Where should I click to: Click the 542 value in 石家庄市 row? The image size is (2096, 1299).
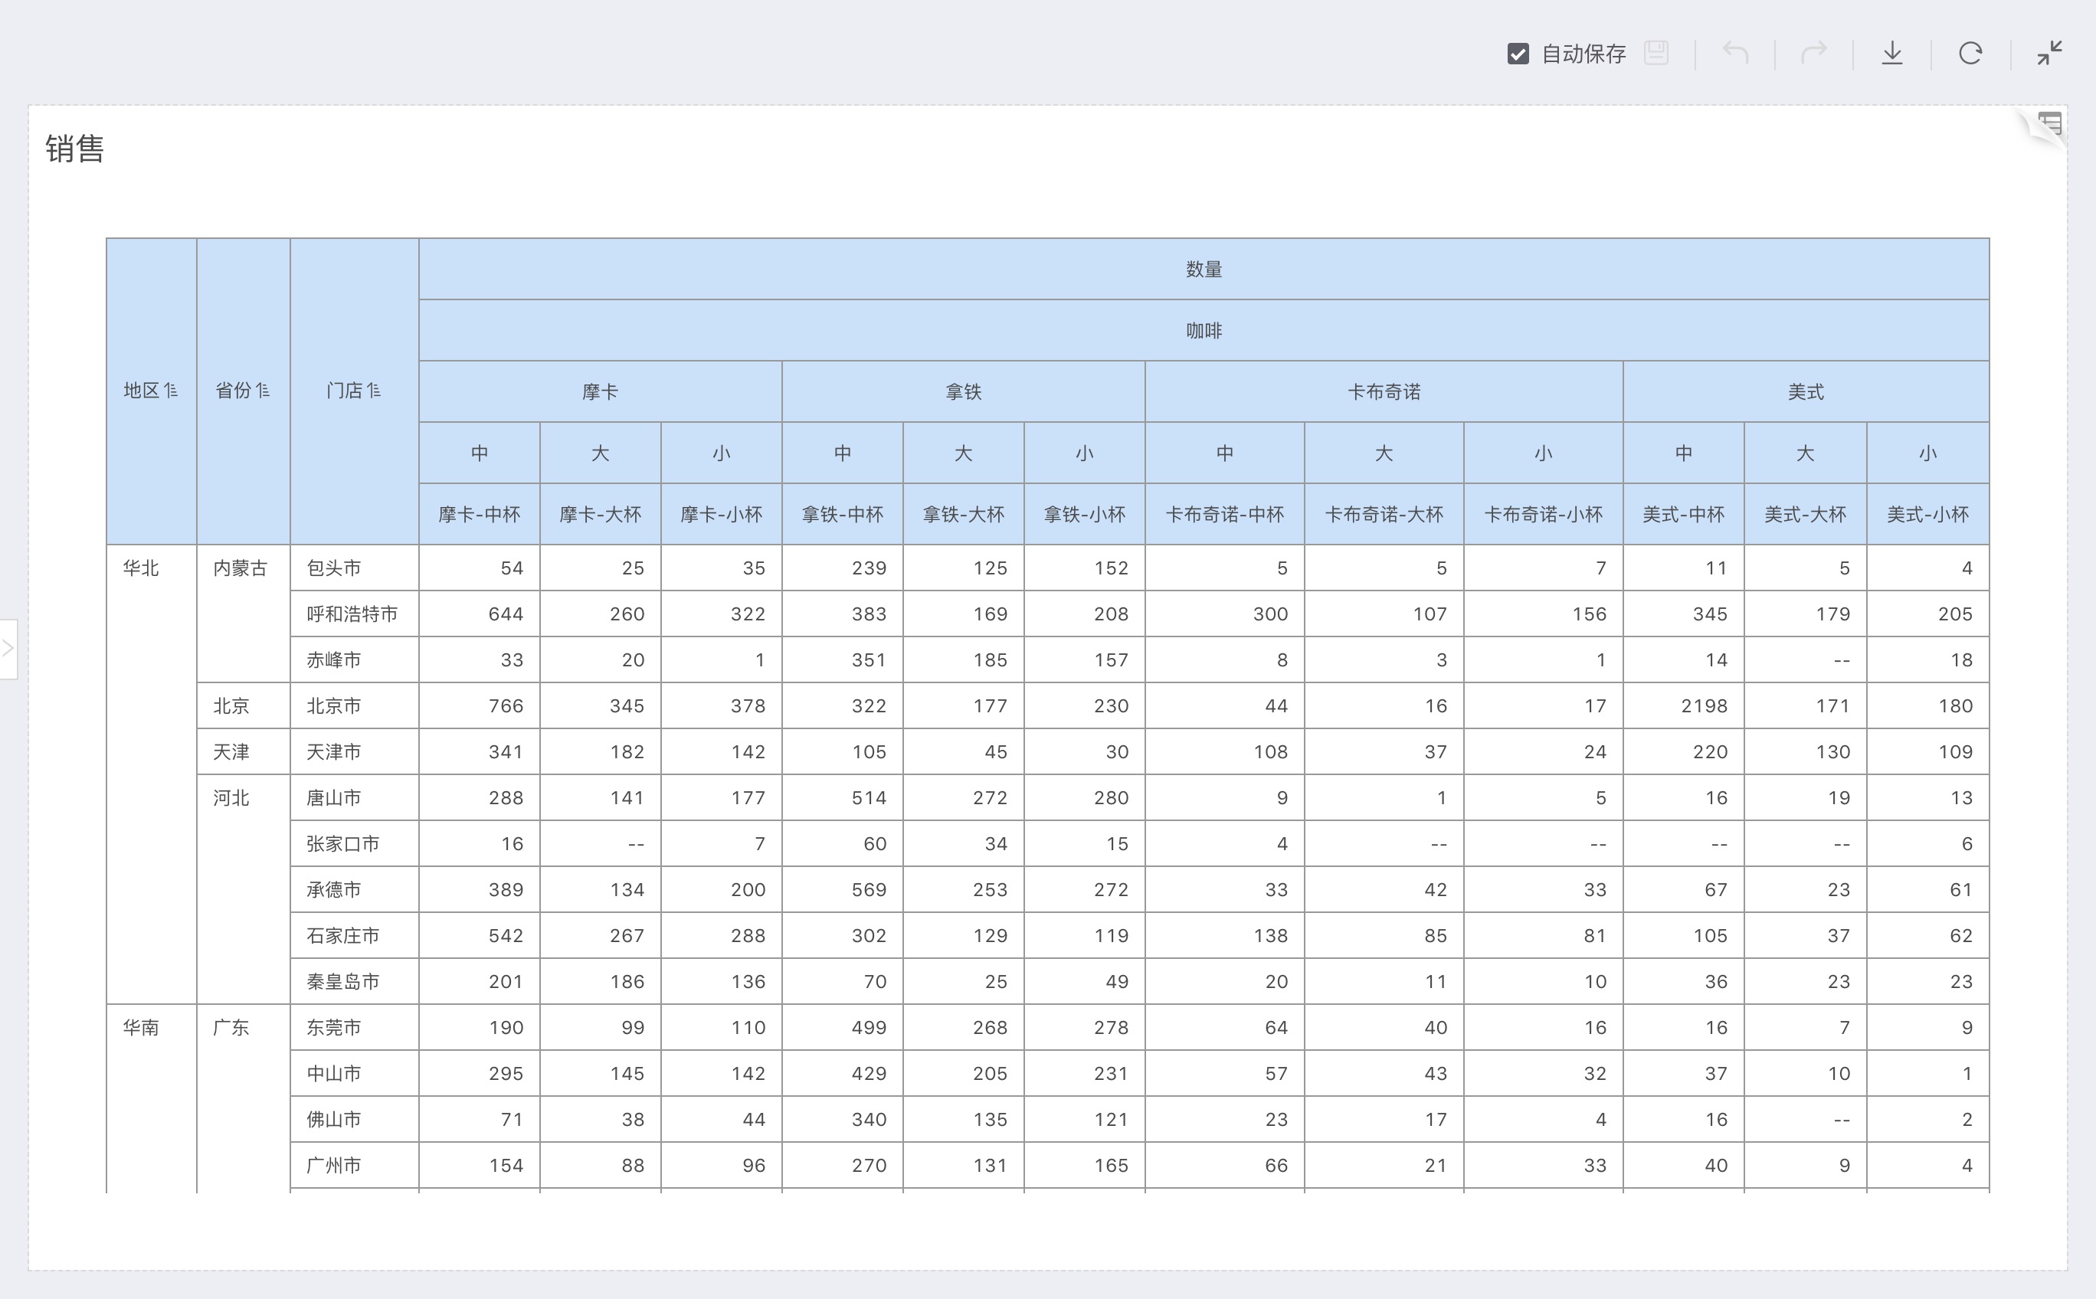coord(506,936)
